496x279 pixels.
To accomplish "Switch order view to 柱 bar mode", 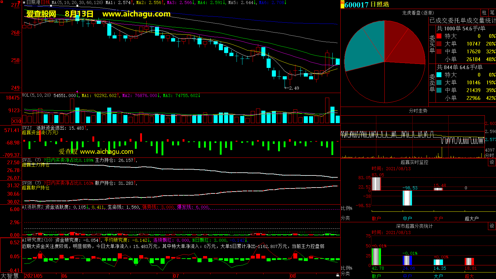I will click(484, 13).
